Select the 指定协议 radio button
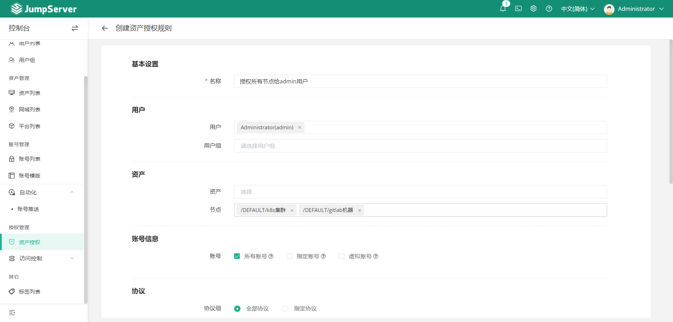673x322 pixels. pyautogui.click(x=285, y=309)
